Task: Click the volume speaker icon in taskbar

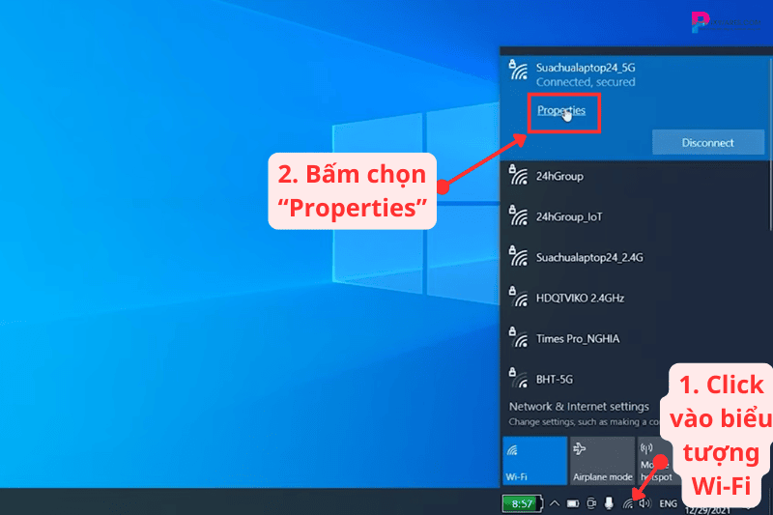Action: [x=644, y=503]
